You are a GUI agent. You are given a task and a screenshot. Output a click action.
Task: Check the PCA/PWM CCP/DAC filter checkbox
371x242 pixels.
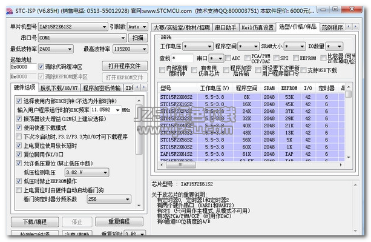click(248, 58)
